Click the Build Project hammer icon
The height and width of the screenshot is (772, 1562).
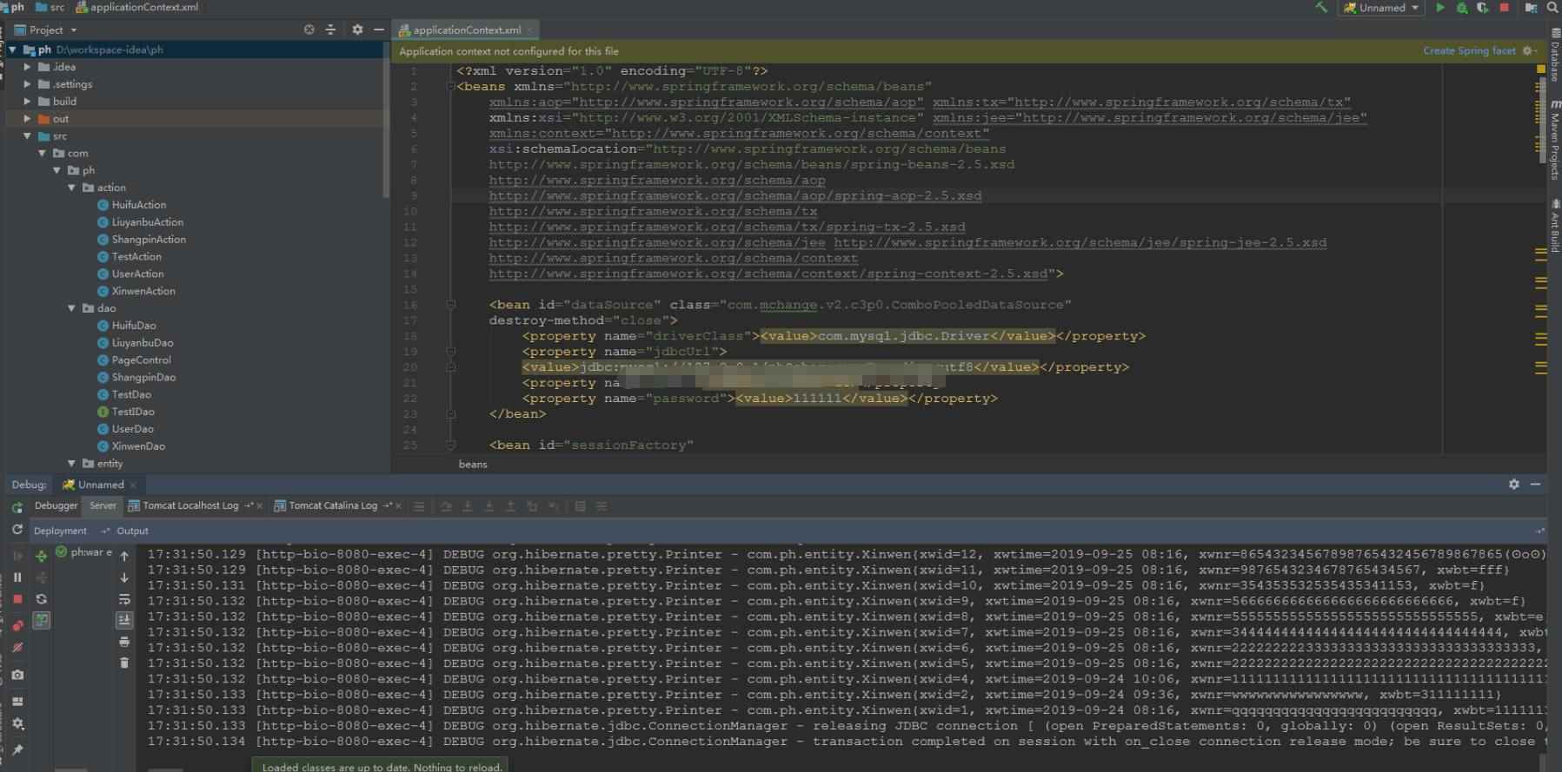click(1321, 7)
